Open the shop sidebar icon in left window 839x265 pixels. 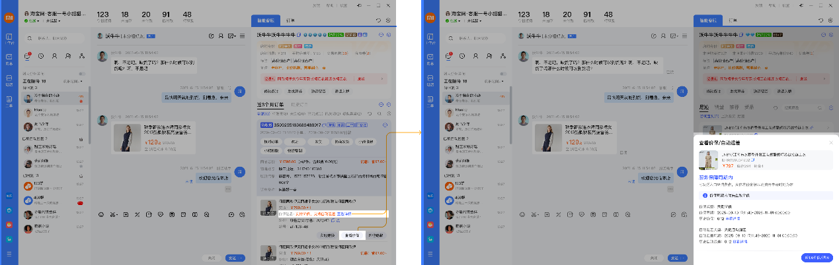coord(9,80)
